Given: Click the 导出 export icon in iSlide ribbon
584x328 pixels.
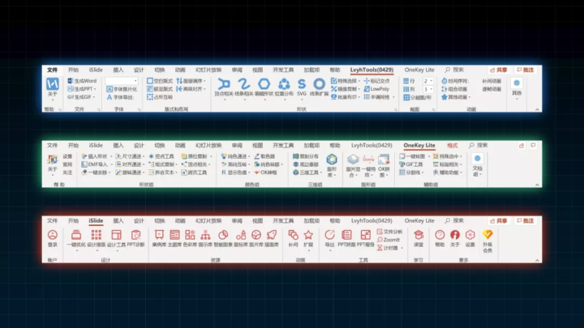Looking at the screenshot, I should click(x=329, y=235).
